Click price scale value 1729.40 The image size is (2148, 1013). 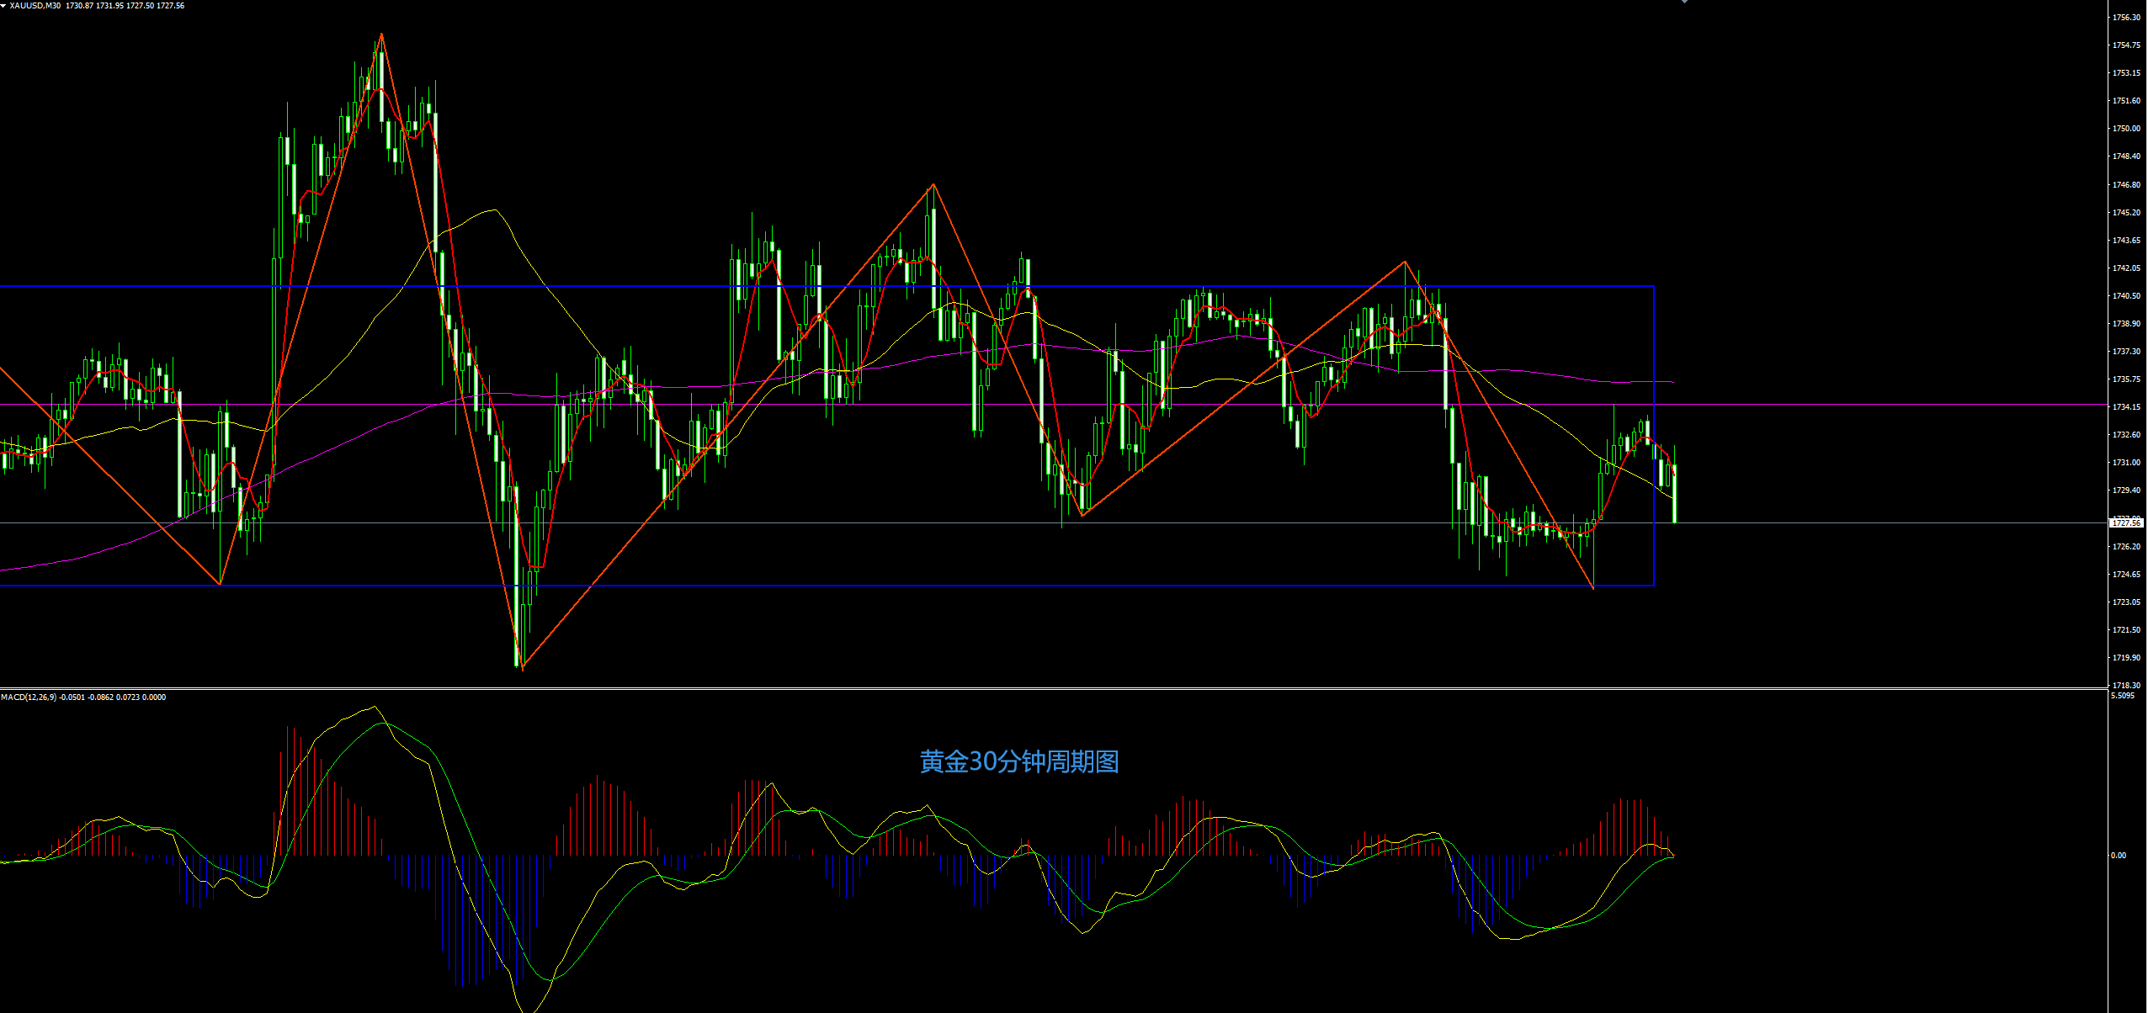pos(2126,491)
